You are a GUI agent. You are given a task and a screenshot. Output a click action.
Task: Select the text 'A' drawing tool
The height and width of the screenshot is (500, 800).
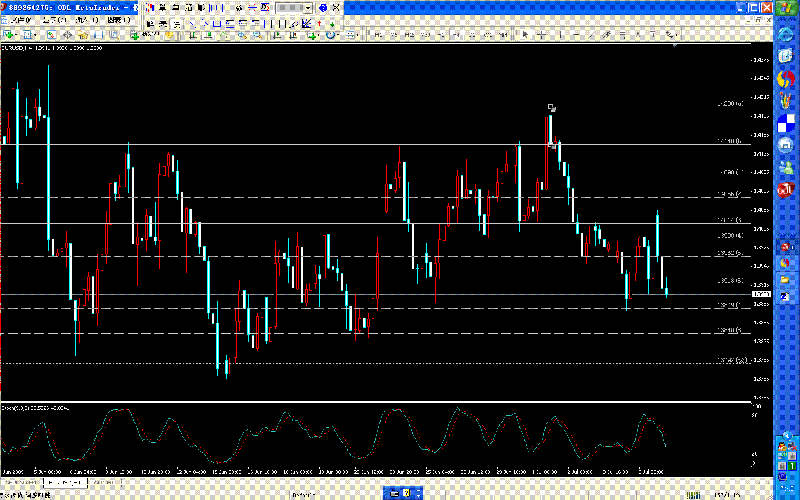[638, 34]
